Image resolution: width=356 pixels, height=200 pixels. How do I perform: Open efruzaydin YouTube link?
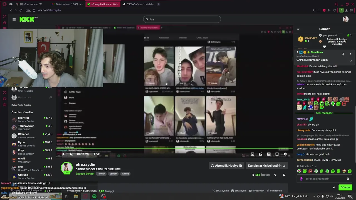[x=256, y=191]
